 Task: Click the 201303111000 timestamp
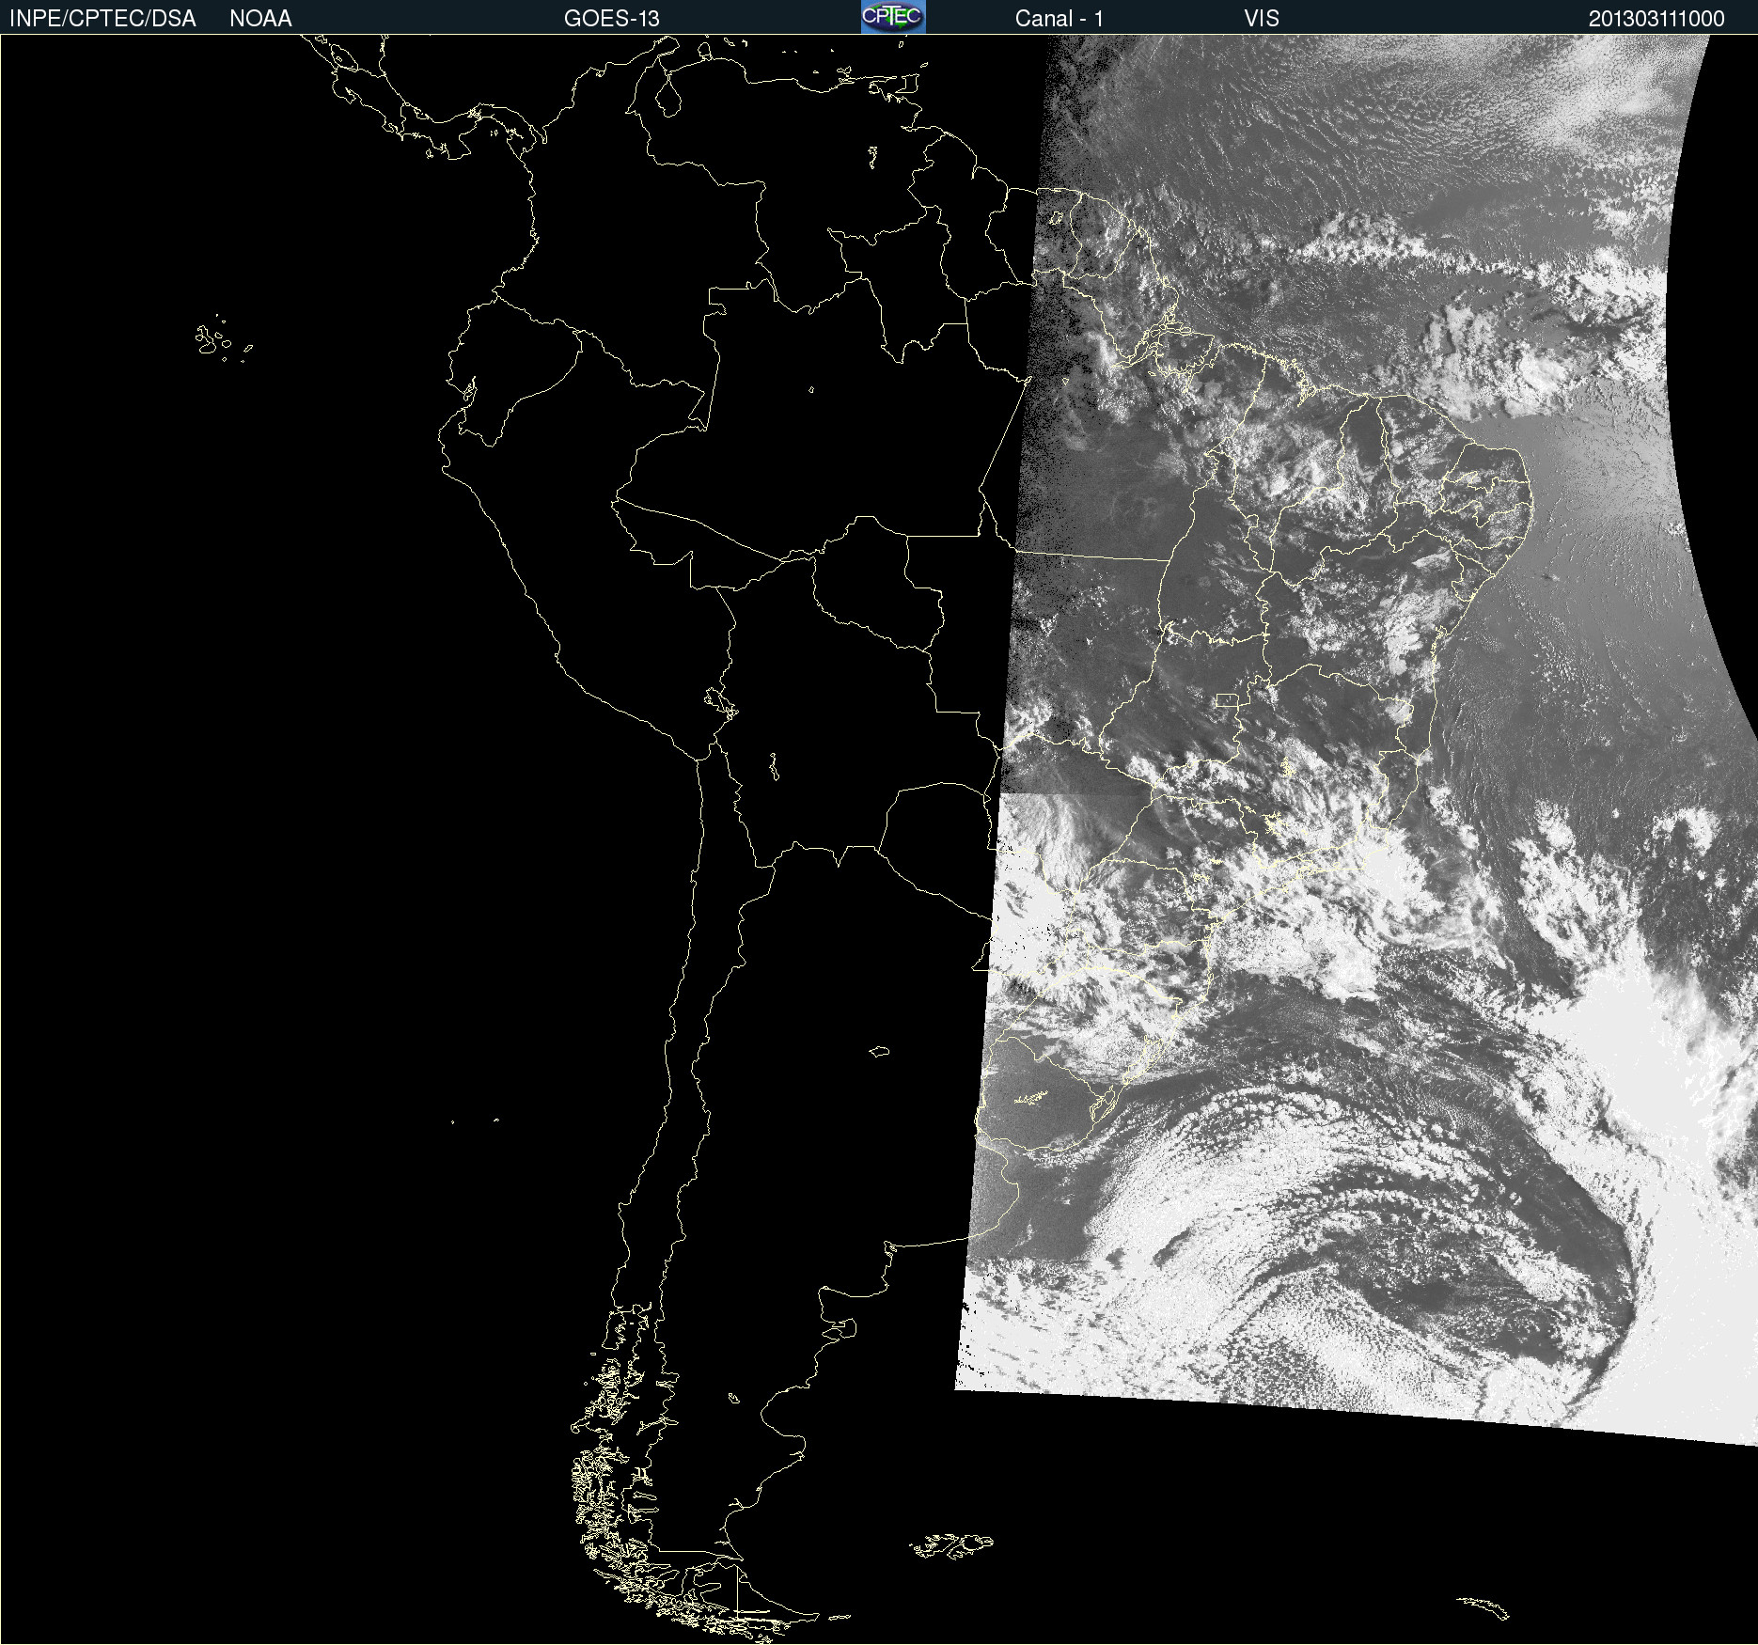pyautogui.click(x=1656, y=19)
